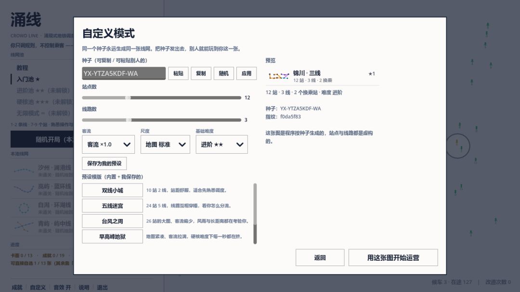Viewport: 520px width, 292px height.
Task: Open the 客流 ×1.0 passenger flow dropdown
Action: 108,144
